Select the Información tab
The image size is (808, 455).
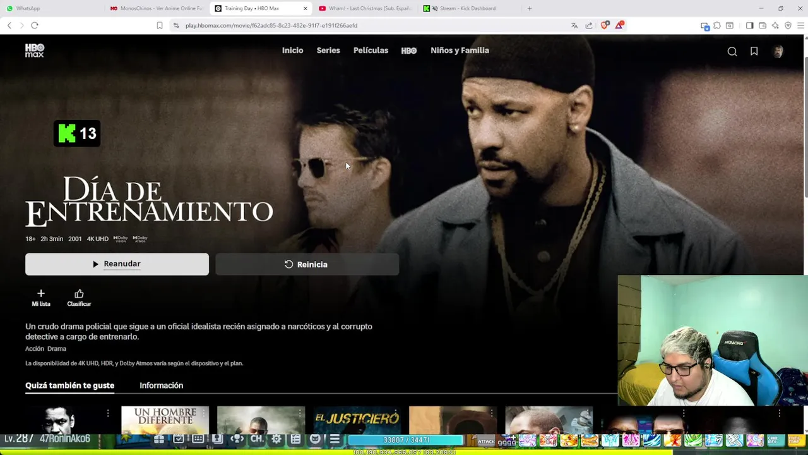[161, 385]
